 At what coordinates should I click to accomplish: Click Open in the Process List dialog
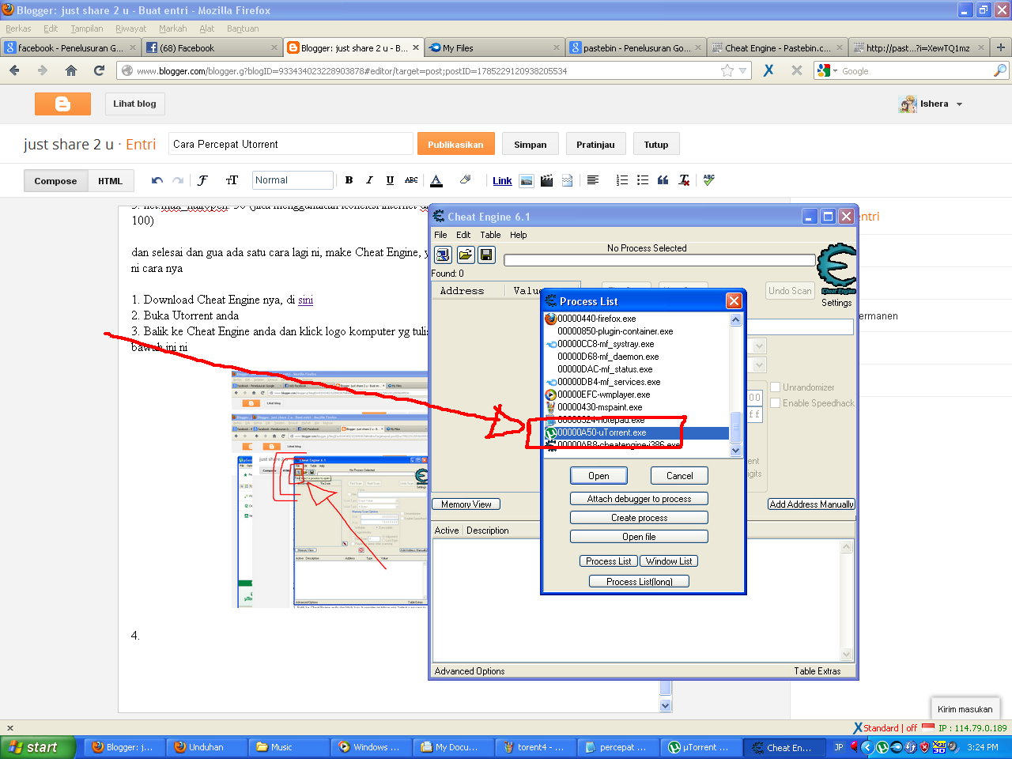click(x=599, y=475)
